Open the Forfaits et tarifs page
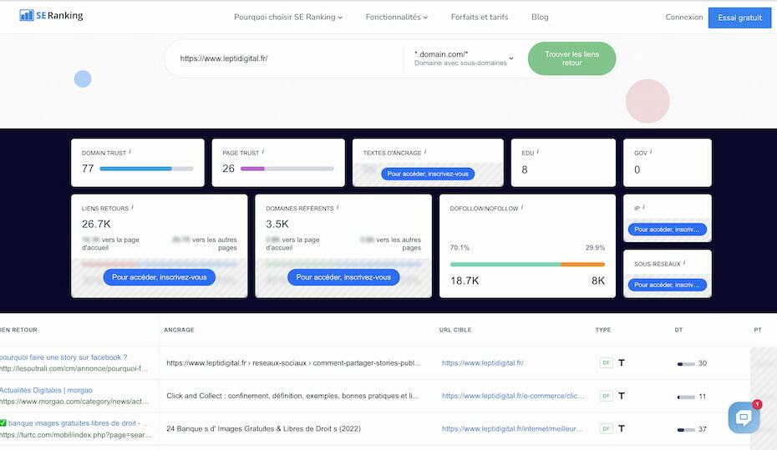This screenshot has width=777, height=450. [480, 17]
